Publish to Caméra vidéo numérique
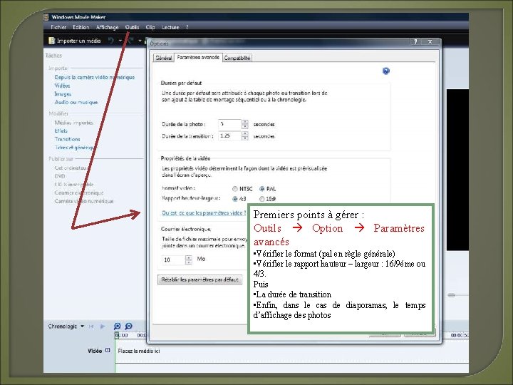The width and height of the screenshot is (513, 385). (84, 201)
